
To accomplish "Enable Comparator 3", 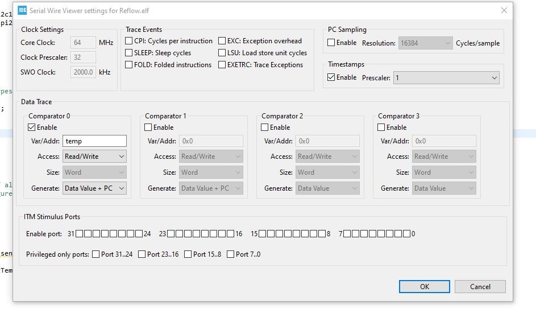I will point(381,127).
